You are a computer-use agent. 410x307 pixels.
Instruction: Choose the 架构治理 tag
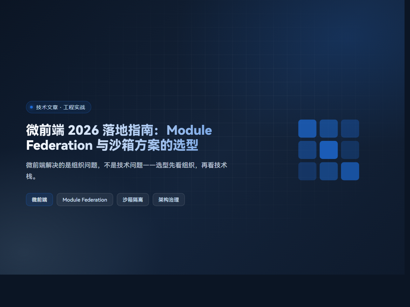pos(169,200)
